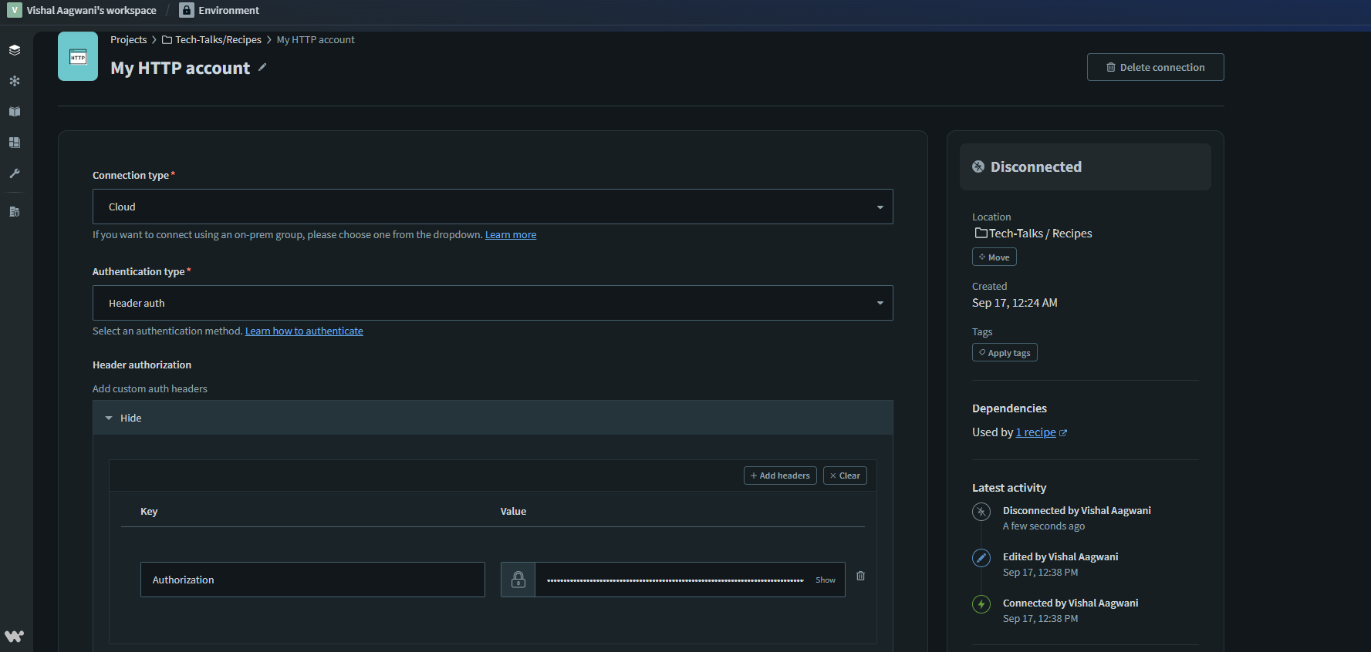Open the Connection type dropdown
This screenshot has width=1371, height=652.
tap(492, 207)
